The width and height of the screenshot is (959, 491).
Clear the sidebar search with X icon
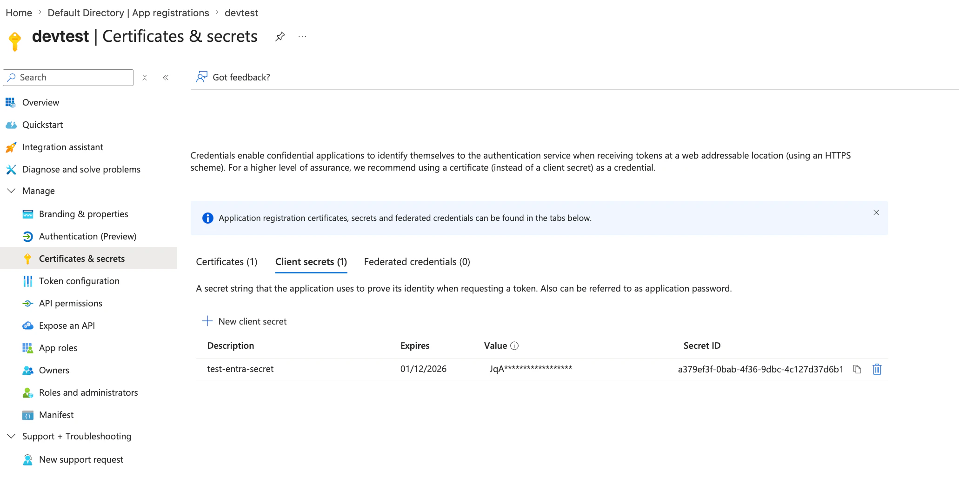145,78
